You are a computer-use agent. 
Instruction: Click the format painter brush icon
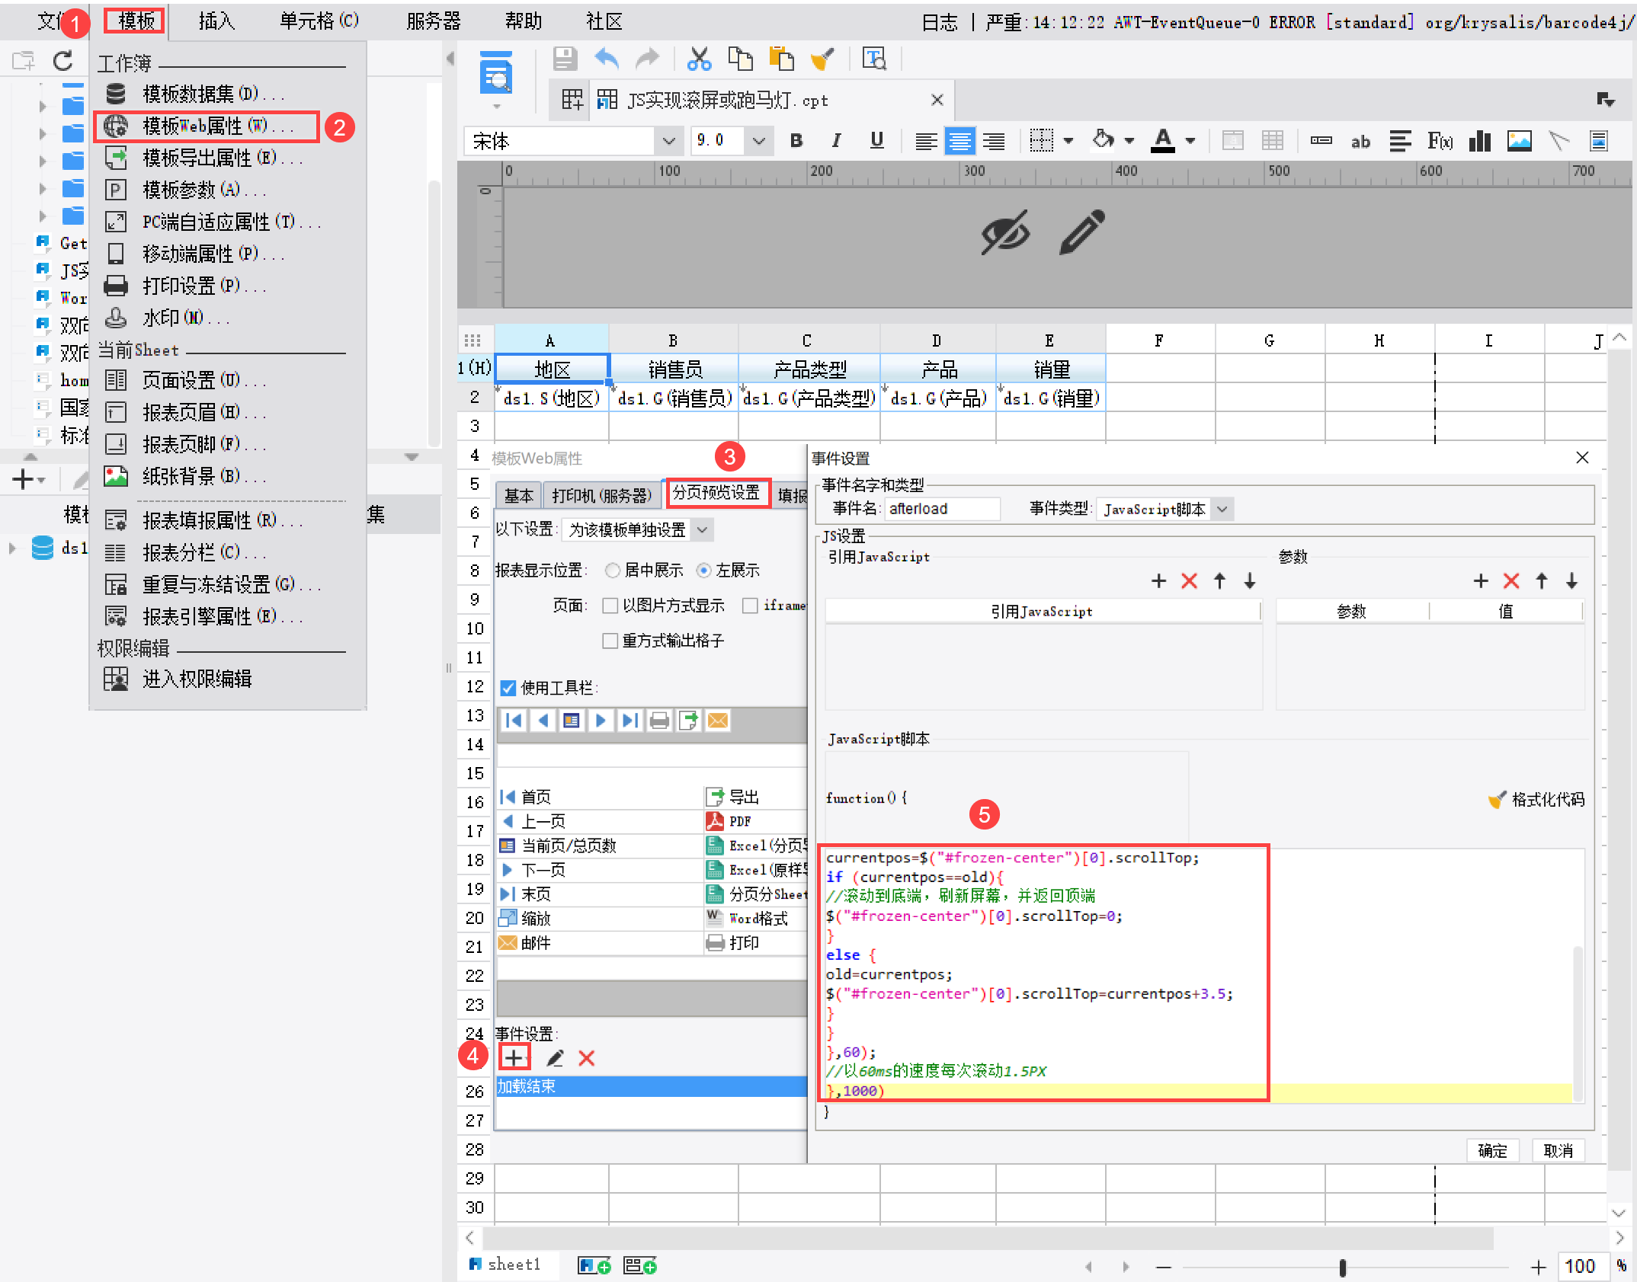point(822,59)
